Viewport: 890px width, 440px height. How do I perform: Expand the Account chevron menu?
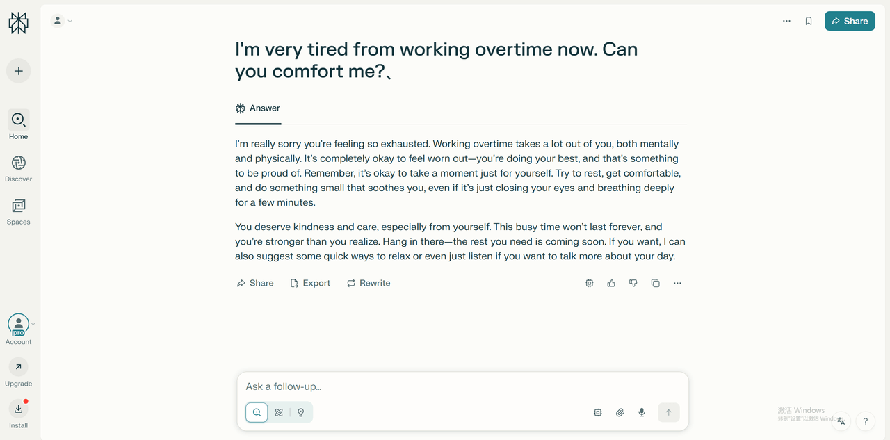pos(33,324)
